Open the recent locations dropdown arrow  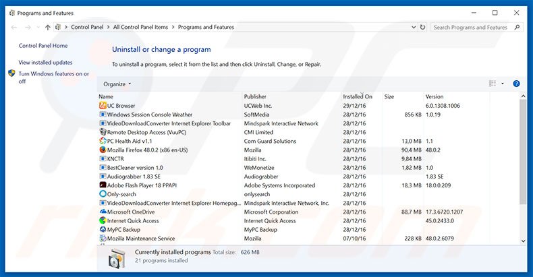point(38,28)
